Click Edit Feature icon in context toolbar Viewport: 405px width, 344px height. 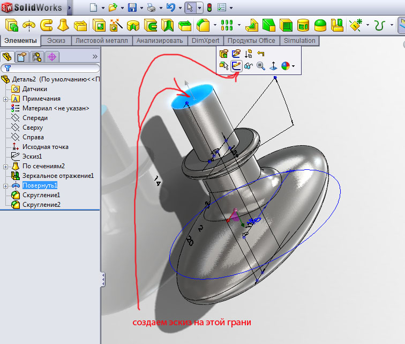tap(225, 54)
